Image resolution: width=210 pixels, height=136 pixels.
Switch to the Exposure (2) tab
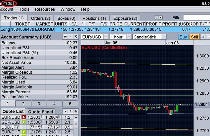(125, 18)
